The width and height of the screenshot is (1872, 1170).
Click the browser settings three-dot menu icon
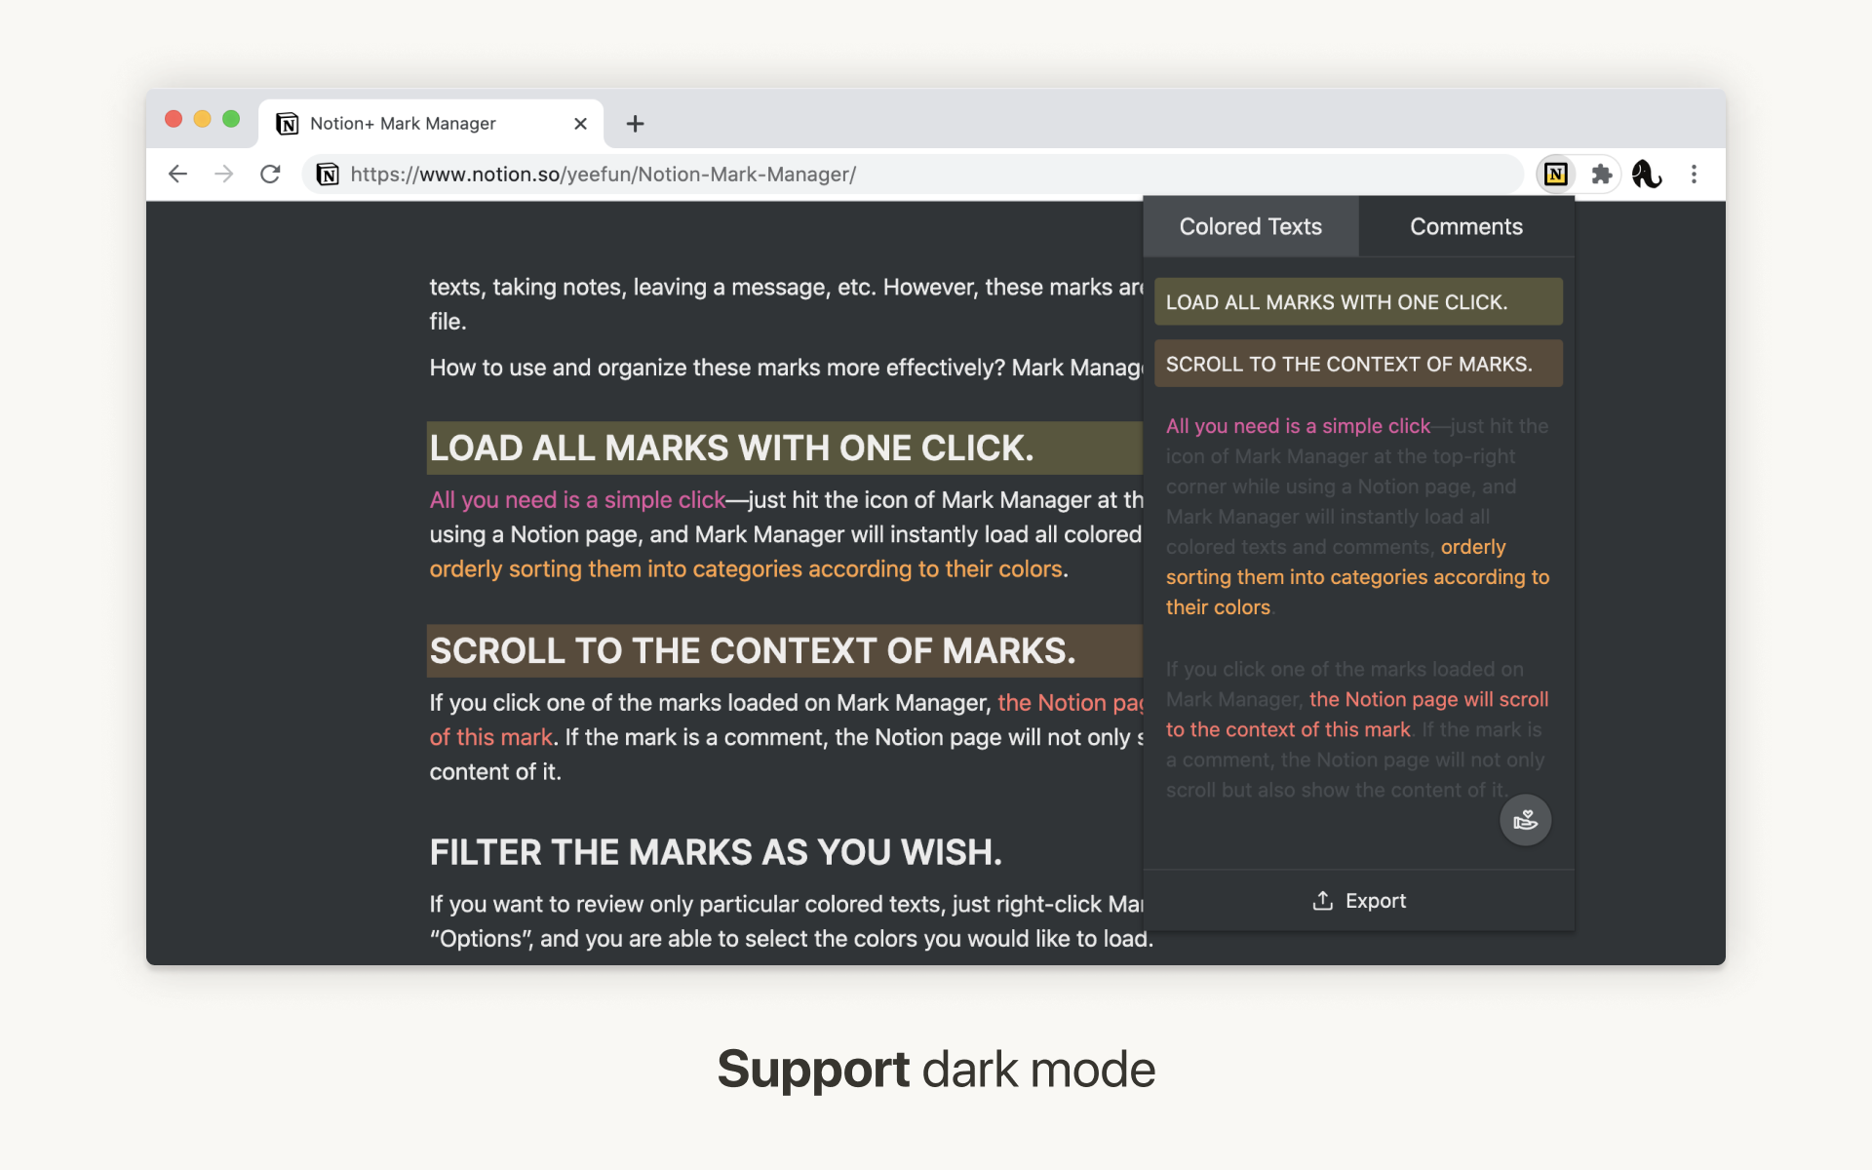coord(1695,174)
